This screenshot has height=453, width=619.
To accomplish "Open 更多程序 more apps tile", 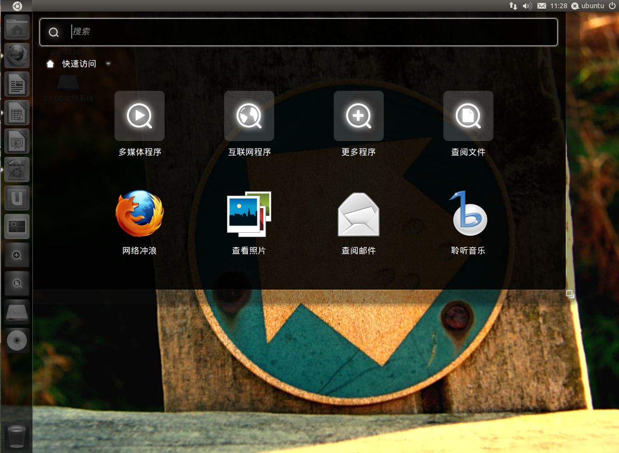I will tap(359, 116).
